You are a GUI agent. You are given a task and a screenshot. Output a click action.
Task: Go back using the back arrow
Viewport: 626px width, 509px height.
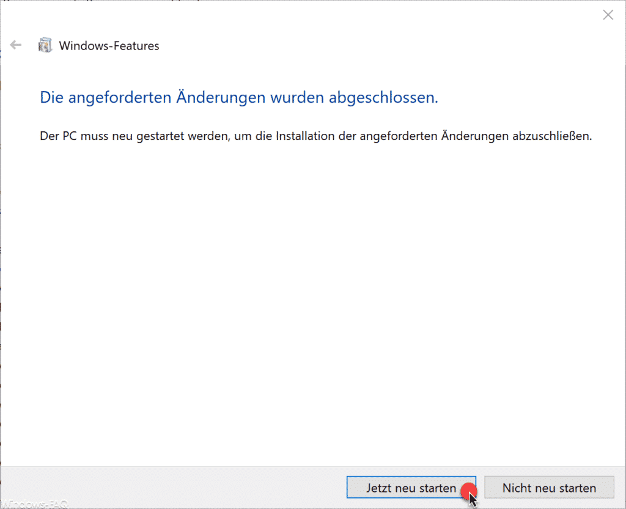(x=15, y=45)
